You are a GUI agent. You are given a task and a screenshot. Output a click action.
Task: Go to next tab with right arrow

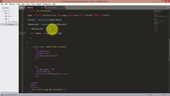pos(22,7)
